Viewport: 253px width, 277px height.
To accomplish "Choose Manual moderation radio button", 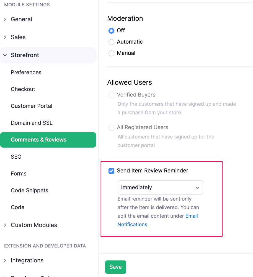I will 111,53.
